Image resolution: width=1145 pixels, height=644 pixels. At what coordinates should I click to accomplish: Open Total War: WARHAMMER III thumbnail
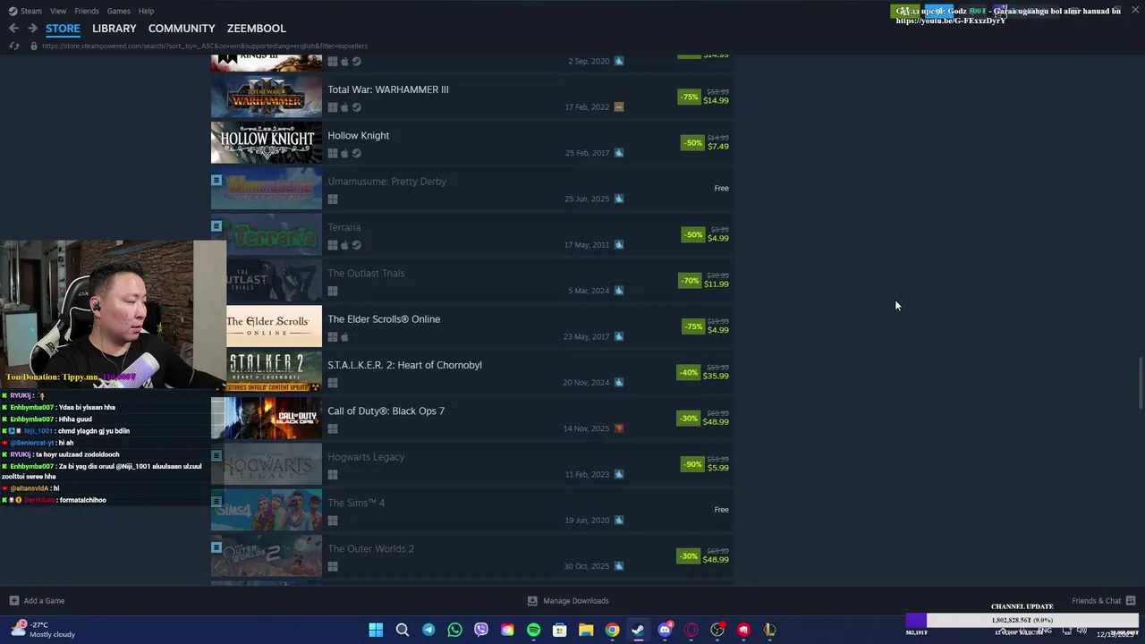(x=267, y=97)
